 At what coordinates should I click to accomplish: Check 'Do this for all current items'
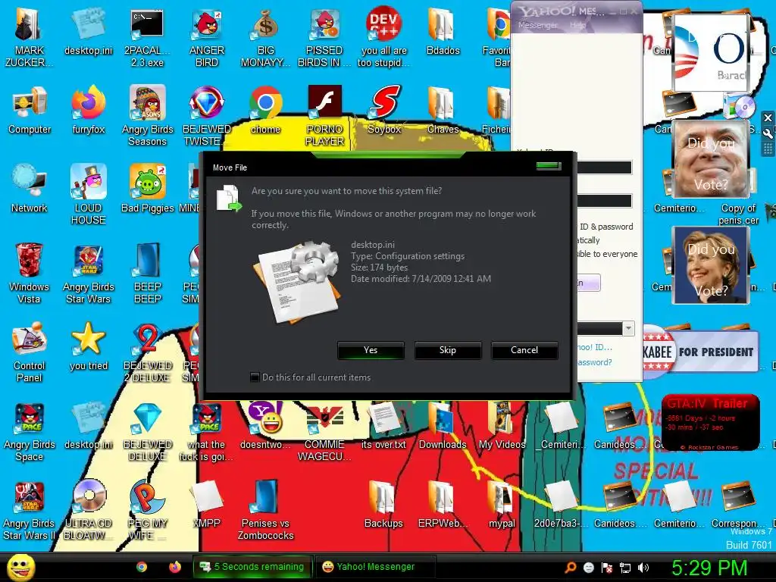pos(255,377)
